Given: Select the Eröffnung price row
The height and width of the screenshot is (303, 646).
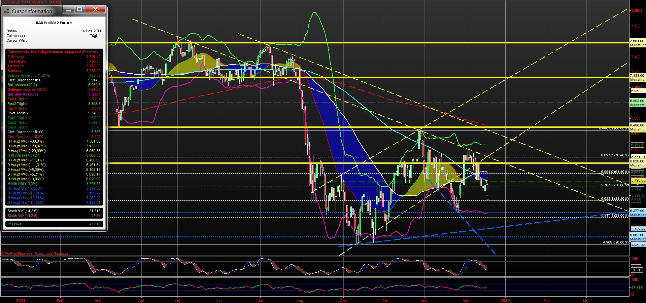Looking at the screenshot, I should click(x=15, y=56).
